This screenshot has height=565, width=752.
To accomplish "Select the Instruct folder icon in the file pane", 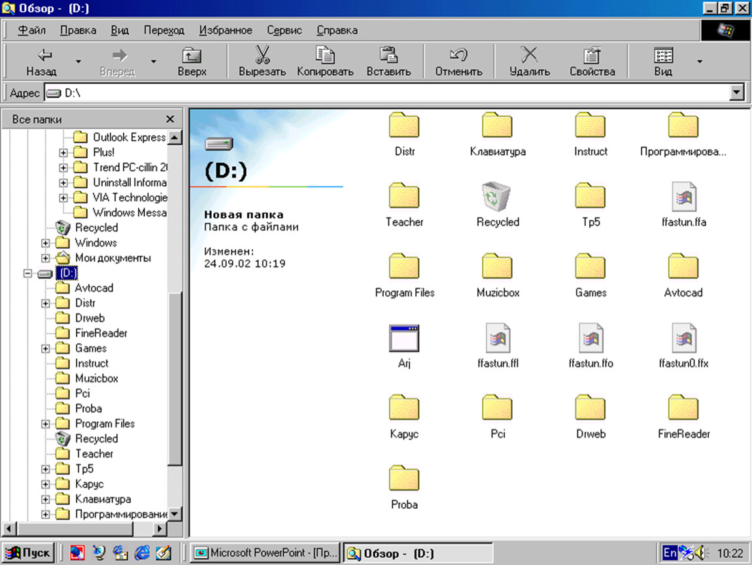I will pyautogui.click(x=590, y=125).
